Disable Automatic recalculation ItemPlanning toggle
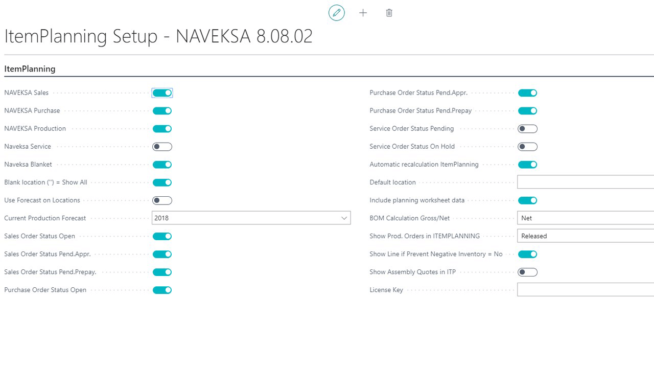Viewport: 654px width, 368px height. (x=527, y=165)
